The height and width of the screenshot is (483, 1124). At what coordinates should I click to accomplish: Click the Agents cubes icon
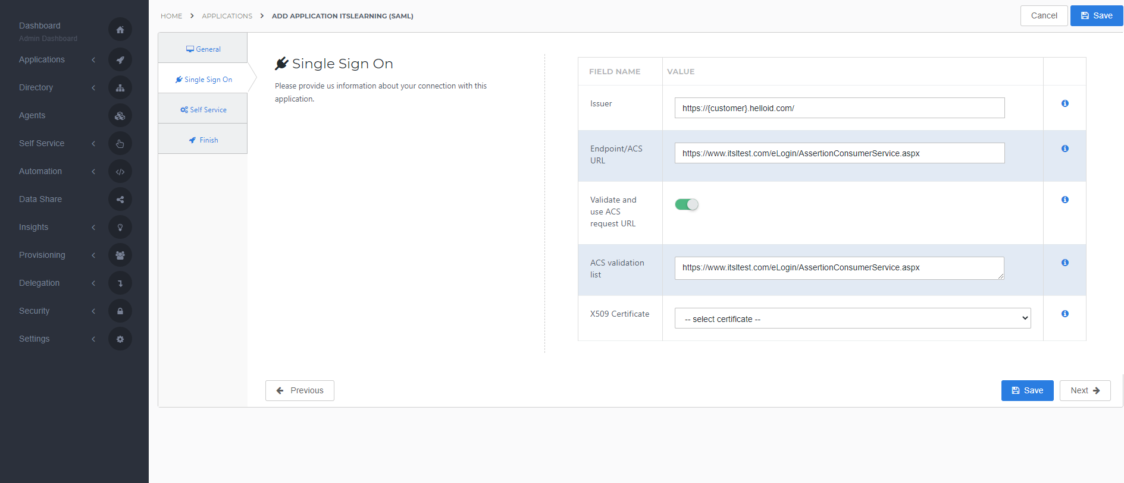(120, 115)
